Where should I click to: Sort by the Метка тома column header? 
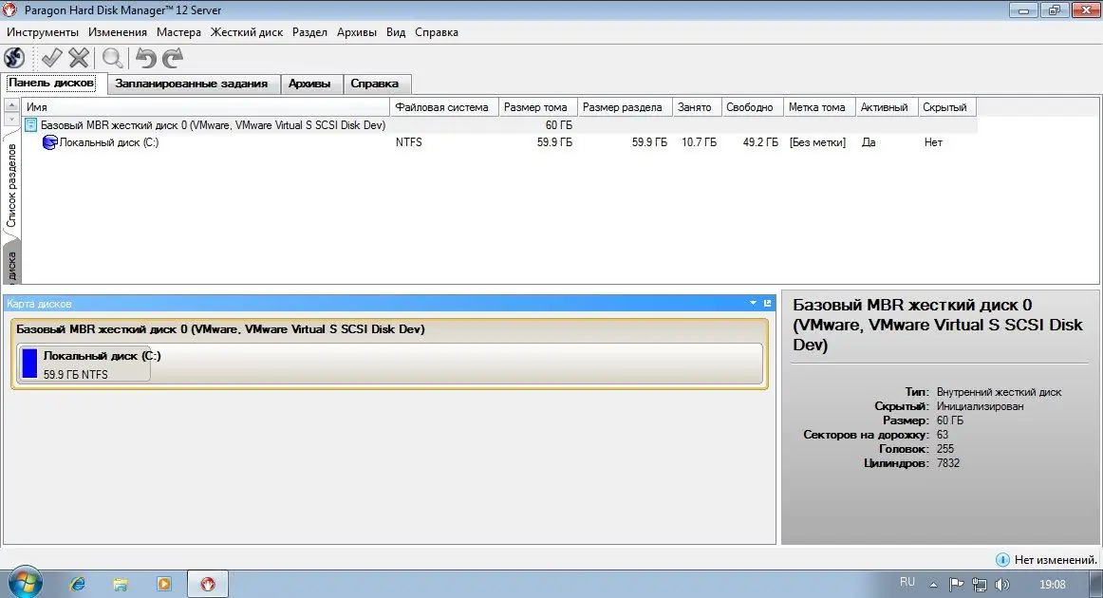pos(819,107)
